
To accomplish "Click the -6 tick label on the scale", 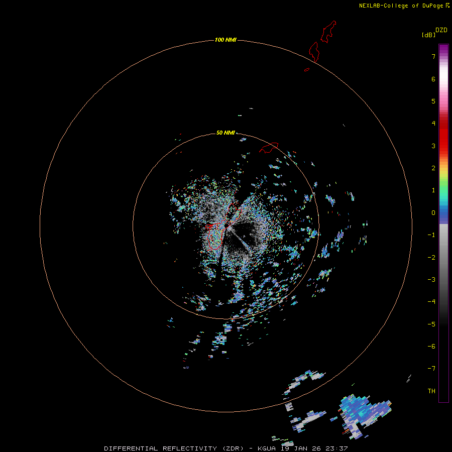I will [431, 347].
